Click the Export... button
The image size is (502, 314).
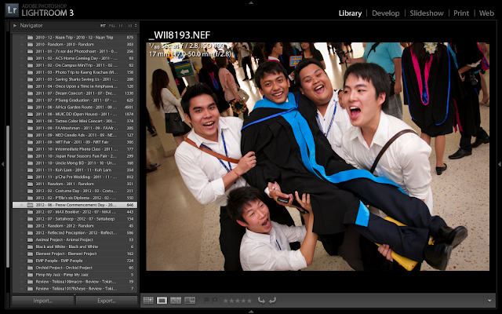106,301
